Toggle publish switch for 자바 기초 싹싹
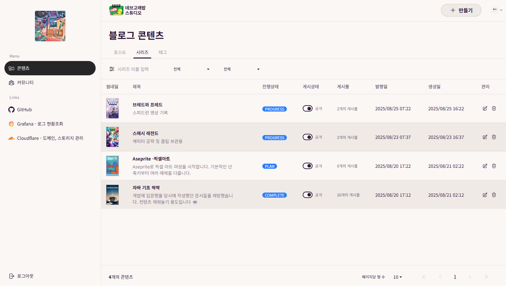This screenshot has height=286, width=506. 307,195
